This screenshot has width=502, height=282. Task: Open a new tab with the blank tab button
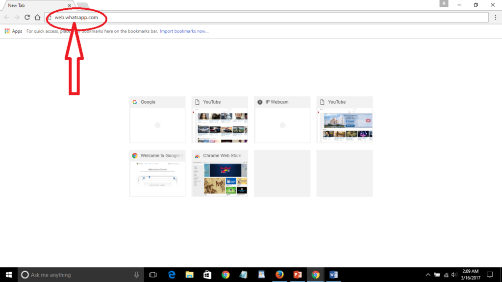[82, 5]
